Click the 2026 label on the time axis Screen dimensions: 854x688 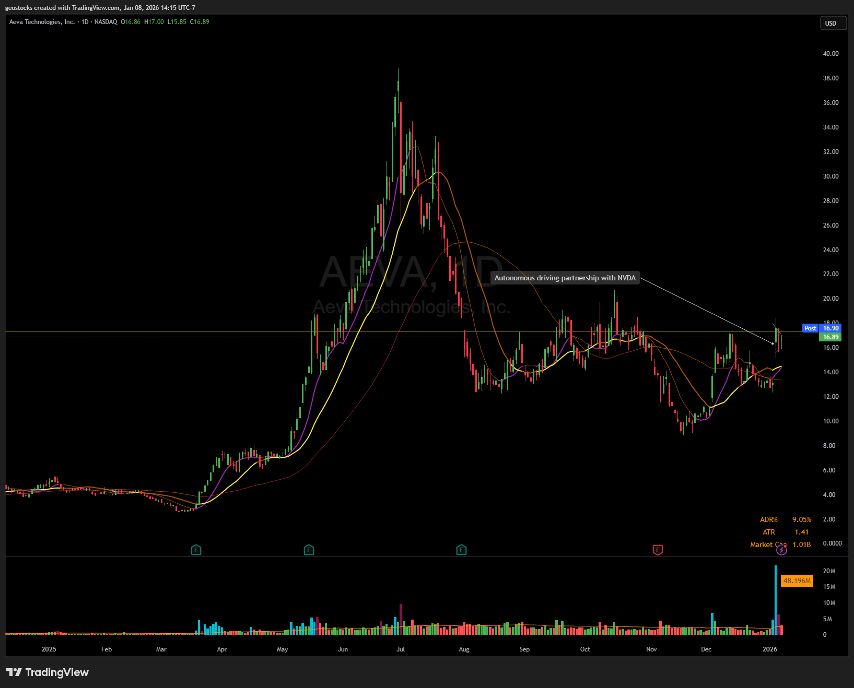coord(770,649)
